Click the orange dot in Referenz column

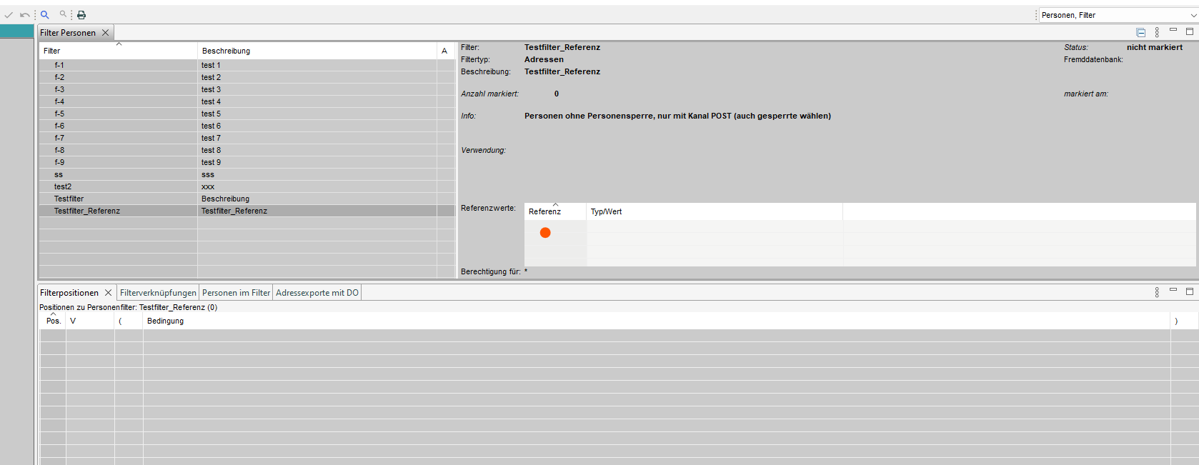pyautogui.click(x=545, y=233)
